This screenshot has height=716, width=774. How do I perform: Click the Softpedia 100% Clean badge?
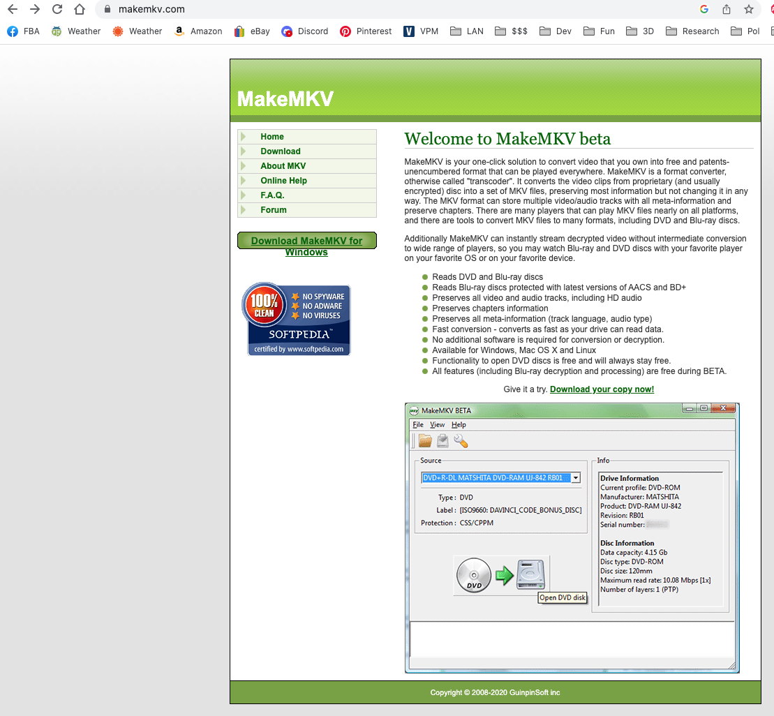[x=296, y=319]
